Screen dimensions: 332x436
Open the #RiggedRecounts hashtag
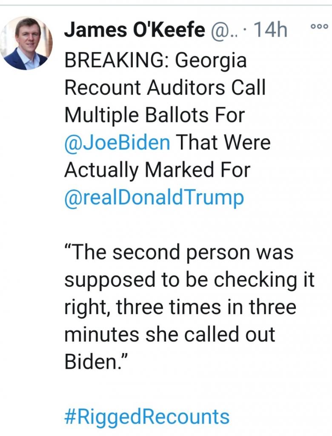pos(147,417)
